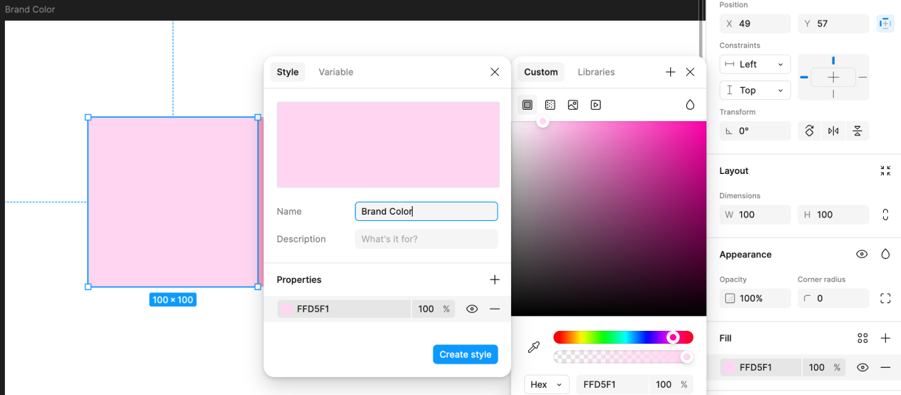Flip vertical icon in Transform
Viewport: 901px width, 395px height.
857,130
